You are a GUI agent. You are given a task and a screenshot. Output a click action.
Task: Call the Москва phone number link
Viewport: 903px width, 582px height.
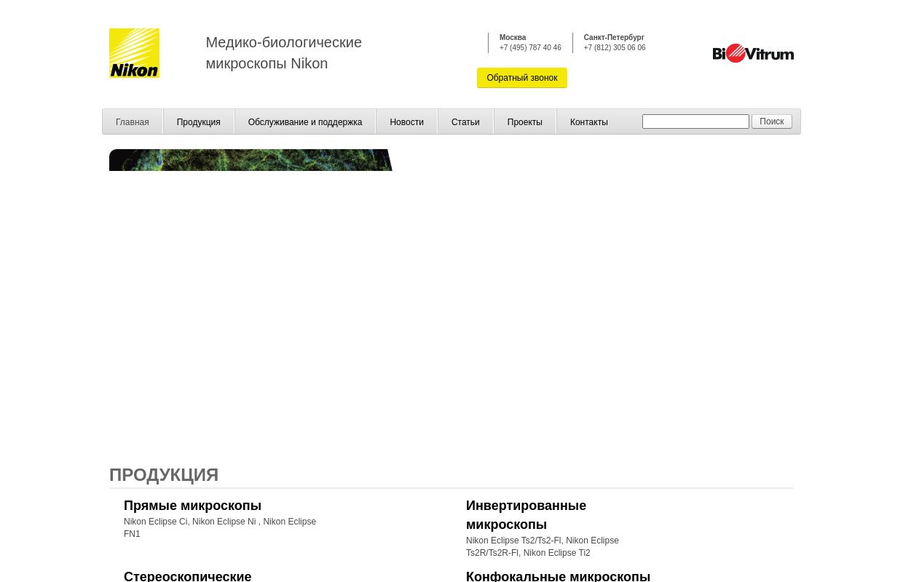[x=530, y=47]
